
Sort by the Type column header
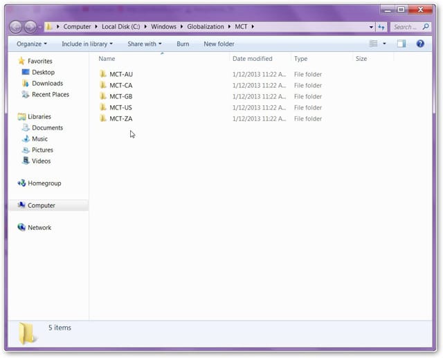[x=300, y=58]
